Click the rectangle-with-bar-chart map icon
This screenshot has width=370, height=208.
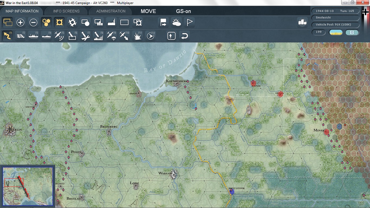coord(98,22)
